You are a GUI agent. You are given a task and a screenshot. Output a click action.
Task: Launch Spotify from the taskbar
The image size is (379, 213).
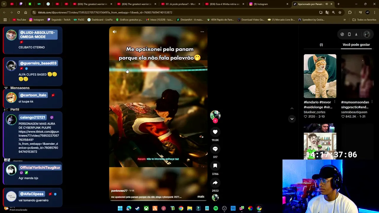(216, 208)
